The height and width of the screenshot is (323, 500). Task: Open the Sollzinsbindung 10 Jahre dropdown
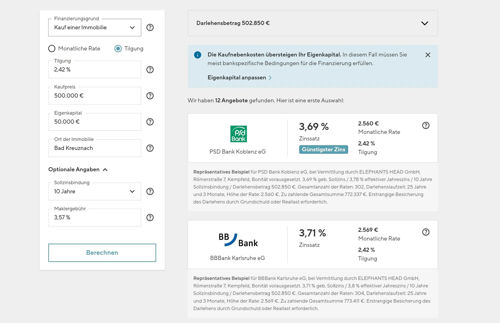pyautogui.click(x=94, y=191)
